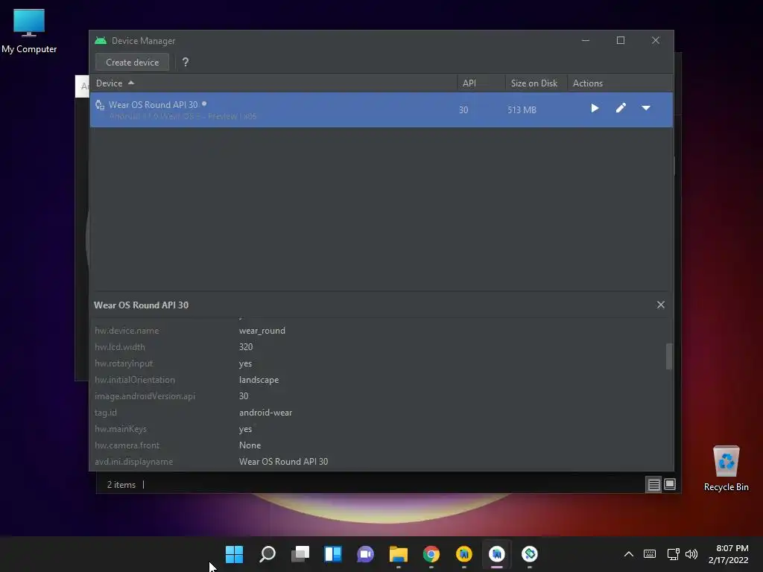The height and width of the screenshot is (572, 763).
Task: Open the yellow Android Studio Canary taskbar icon
Action: coord(463,554)
